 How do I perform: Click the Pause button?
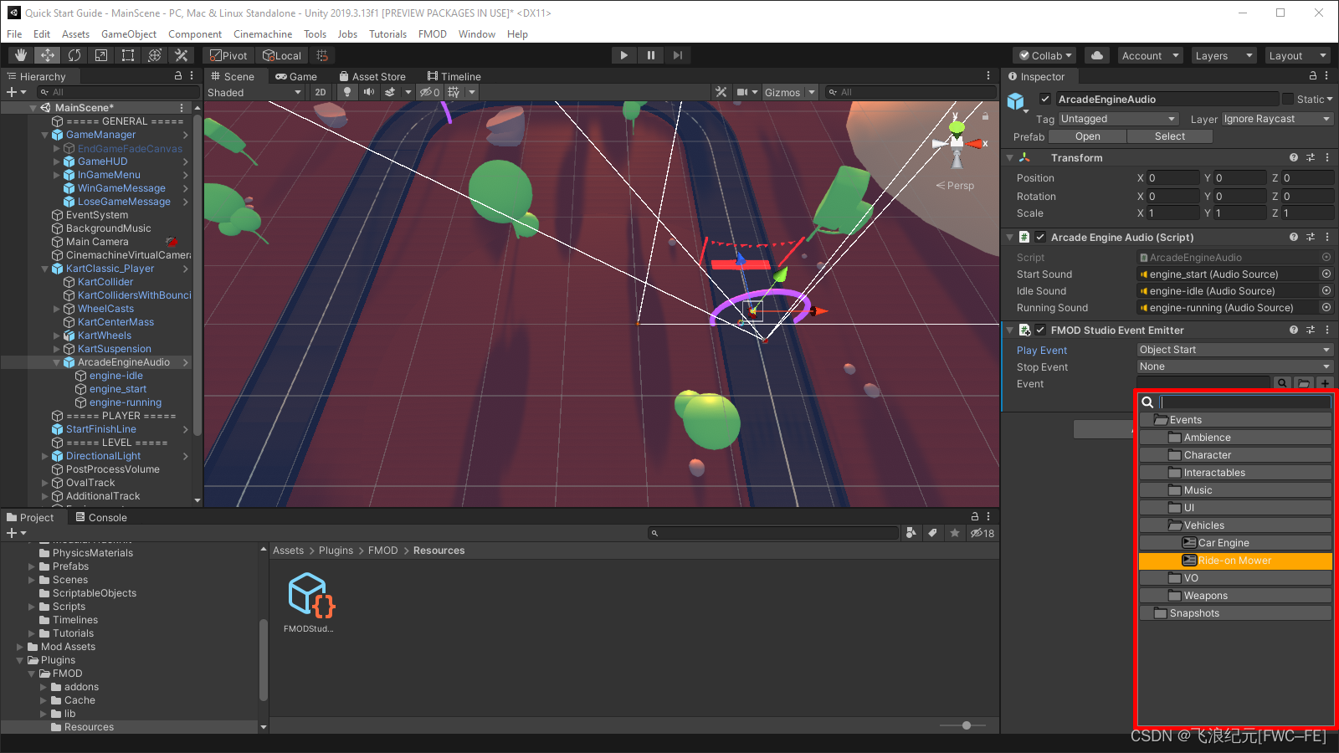click(651, 55)
